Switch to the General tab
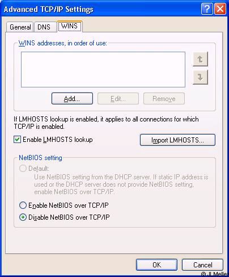The width and height of the screenshot is (229, 277). point(20,27)
